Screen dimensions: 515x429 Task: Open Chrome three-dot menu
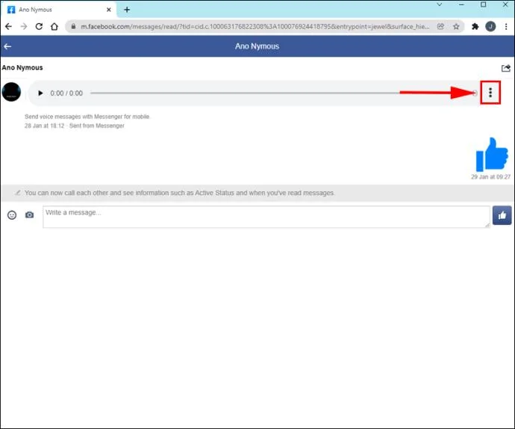506,27
